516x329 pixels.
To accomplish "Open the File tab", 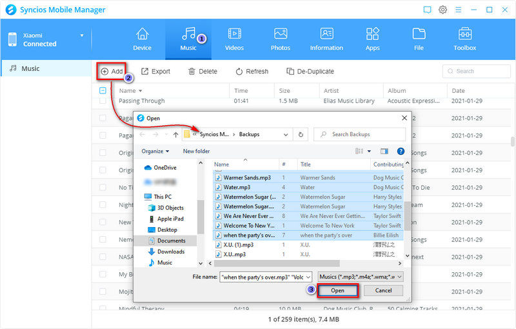I will (x=419, y=39).
